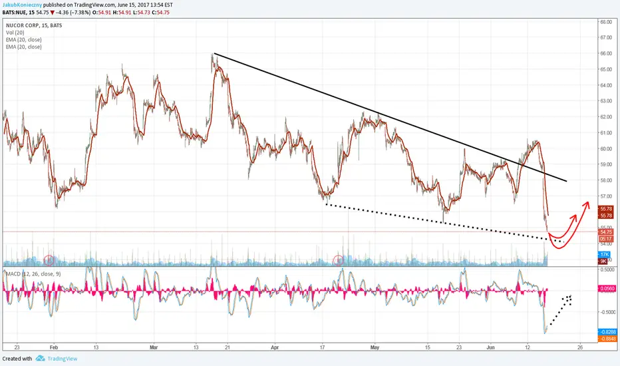Click the TradingView cloud logo icon
Viewport: 620px width, 366px height.
[x=40, y=359]
